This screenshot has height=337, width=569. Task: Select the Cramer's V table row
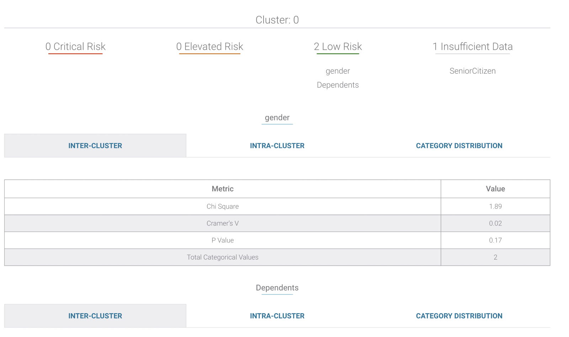[223, 223]
